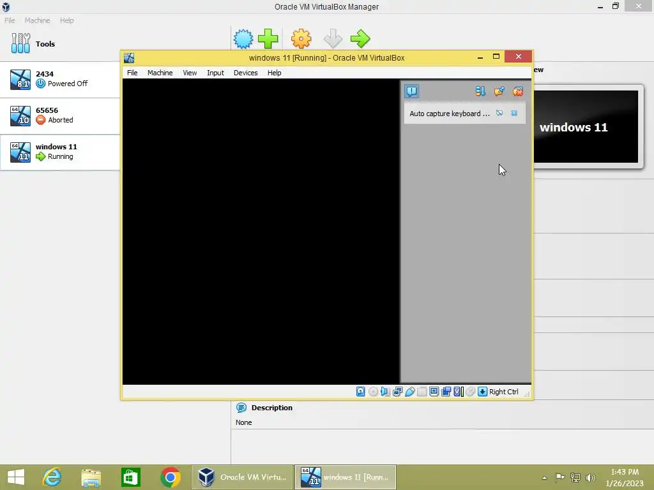Image resolution: width=654 pixels, height=490 pixels.
Task: Open File Explorer from taskbar
Action: tap(91, 477)
